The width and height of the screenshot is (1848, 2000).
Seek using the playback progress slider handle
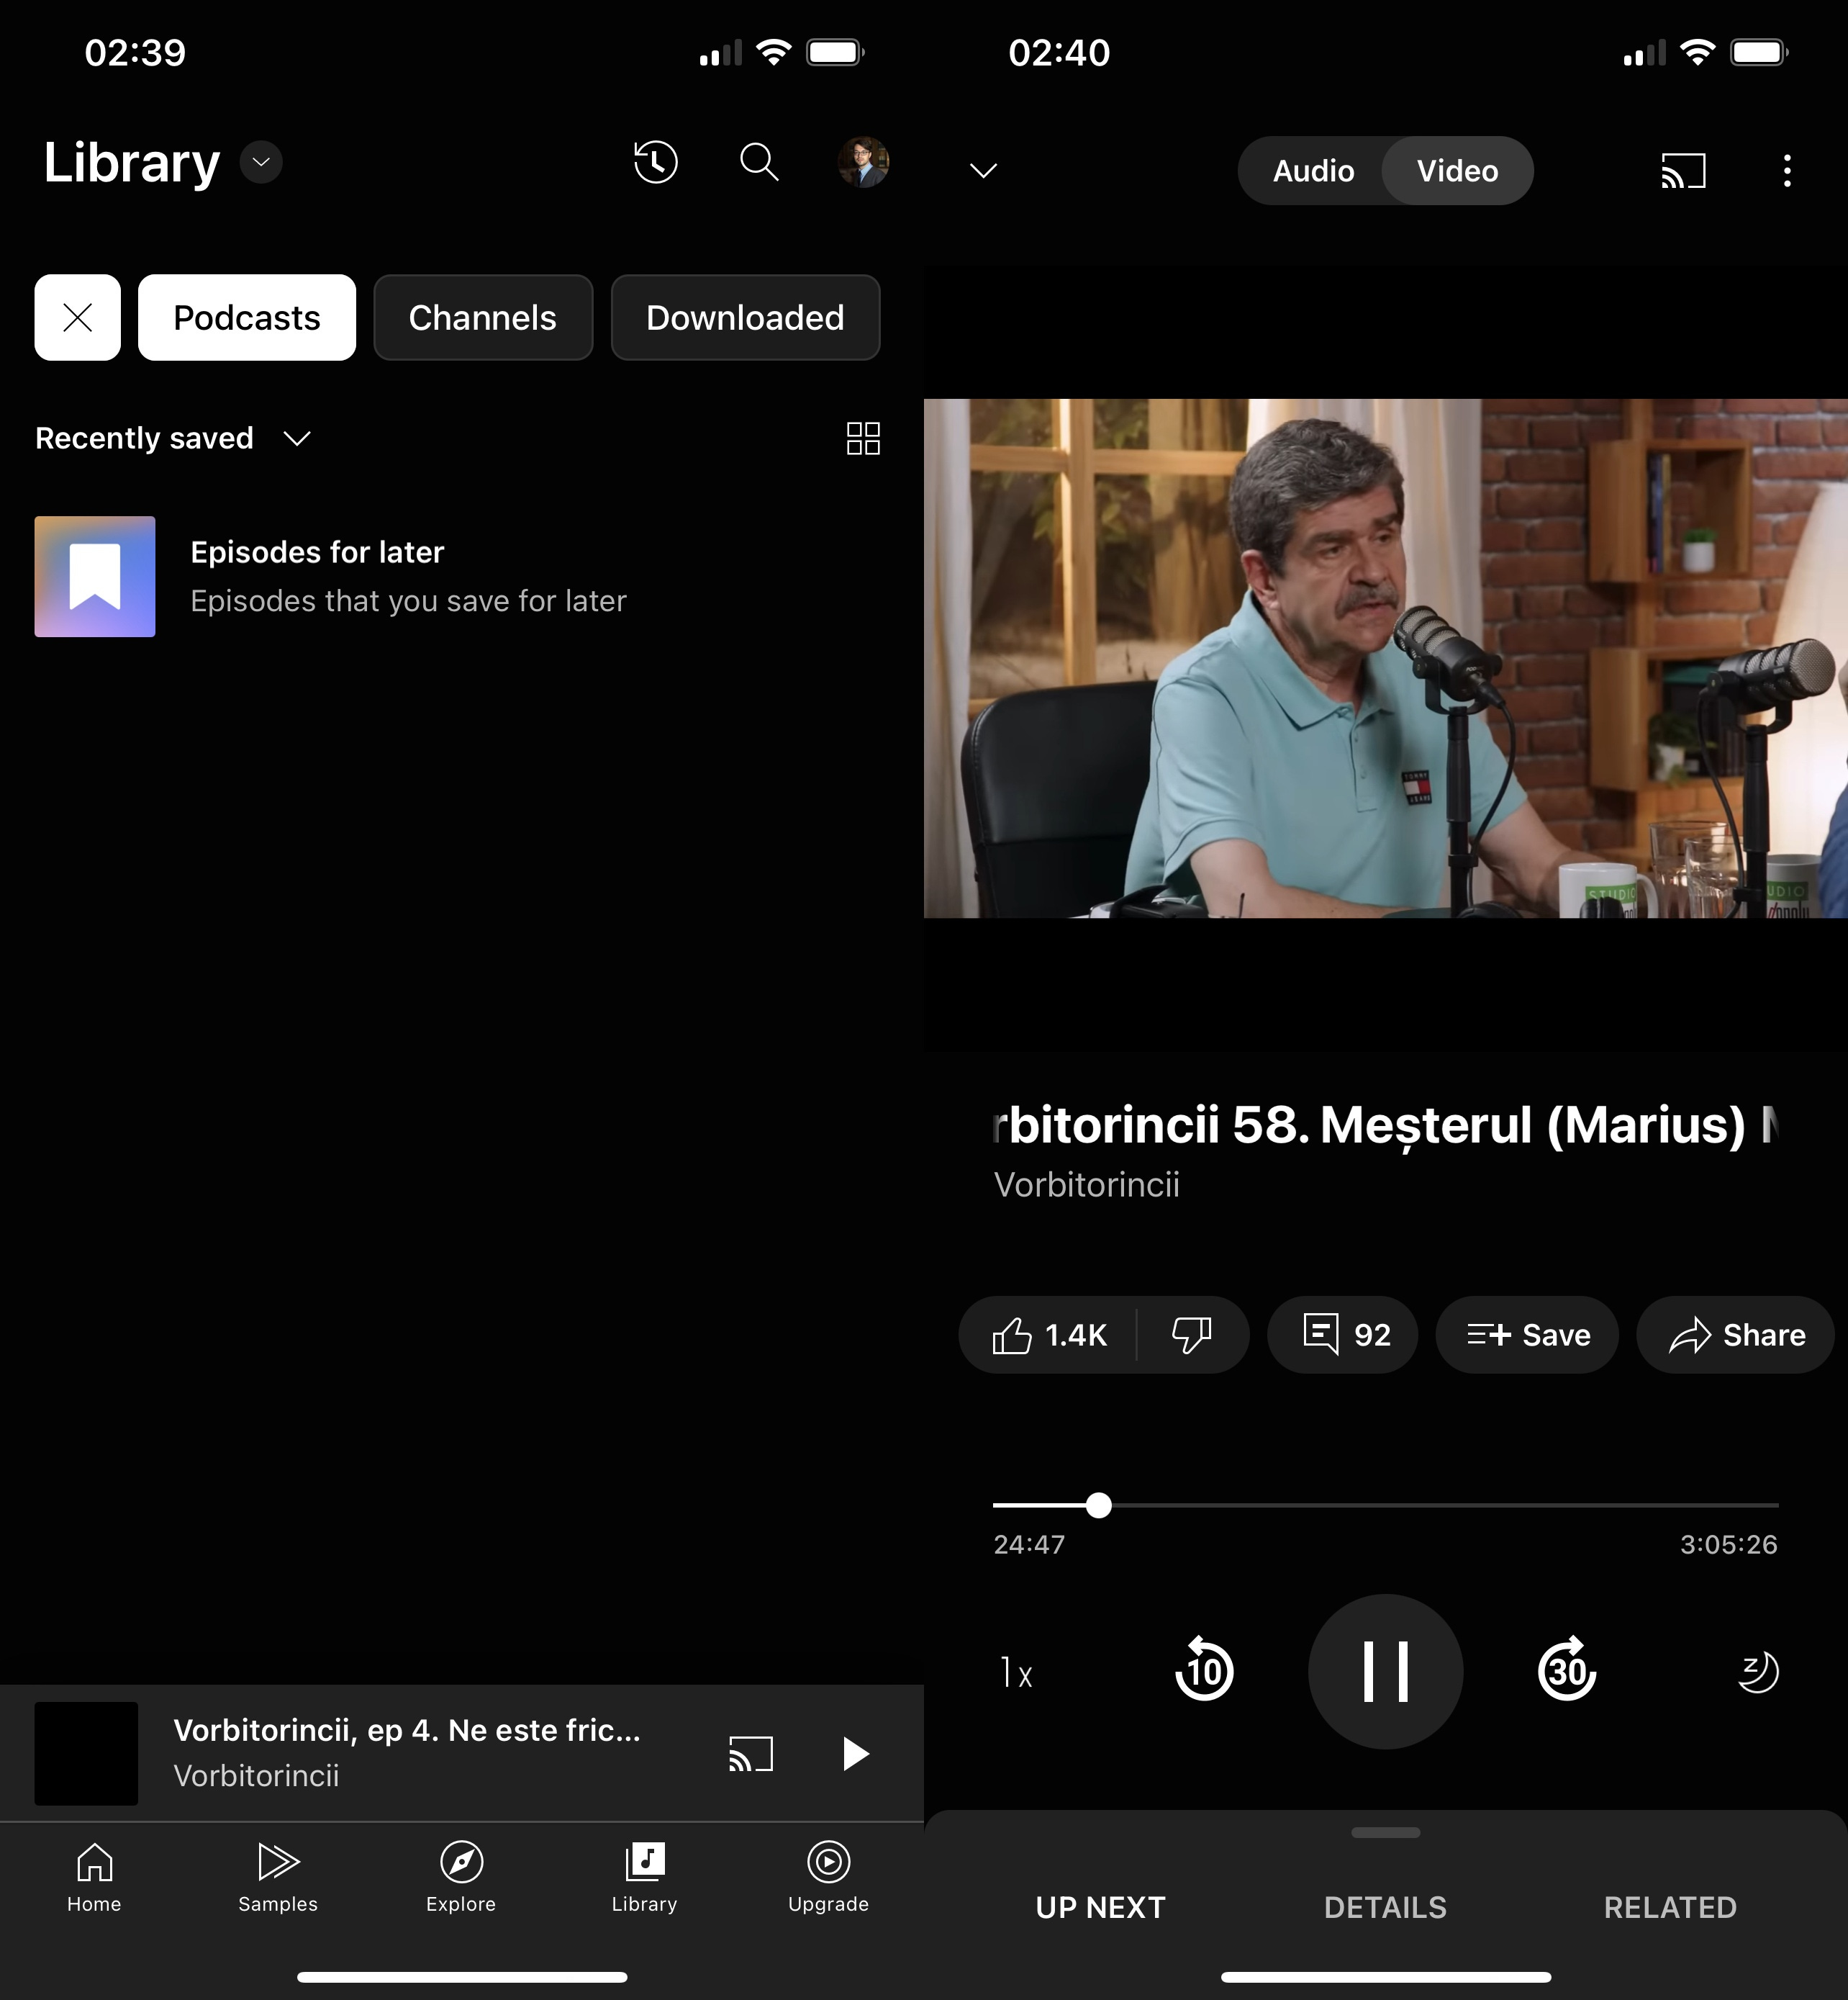pyautogui.click(x=1099, y=1505)
